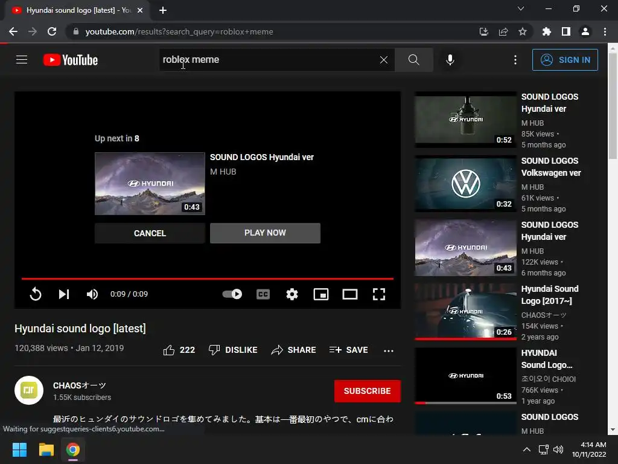Click the browser forward arrow

(x=33, y=31)
